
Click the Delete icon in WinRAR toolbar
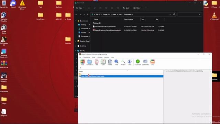[x=110, y=62]
